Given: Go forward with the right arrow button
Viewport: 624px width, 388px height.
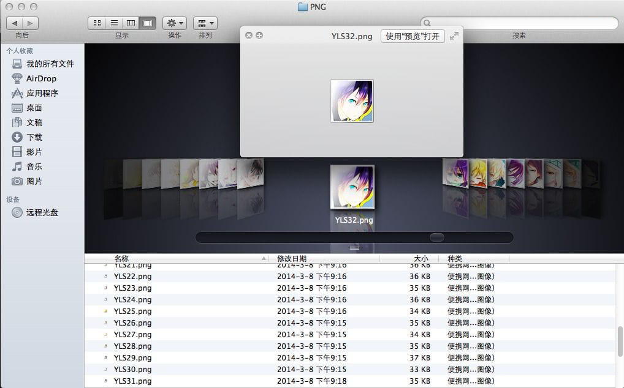Looking at the screenshot, I should pyautogui.click(x=30, y=23).
